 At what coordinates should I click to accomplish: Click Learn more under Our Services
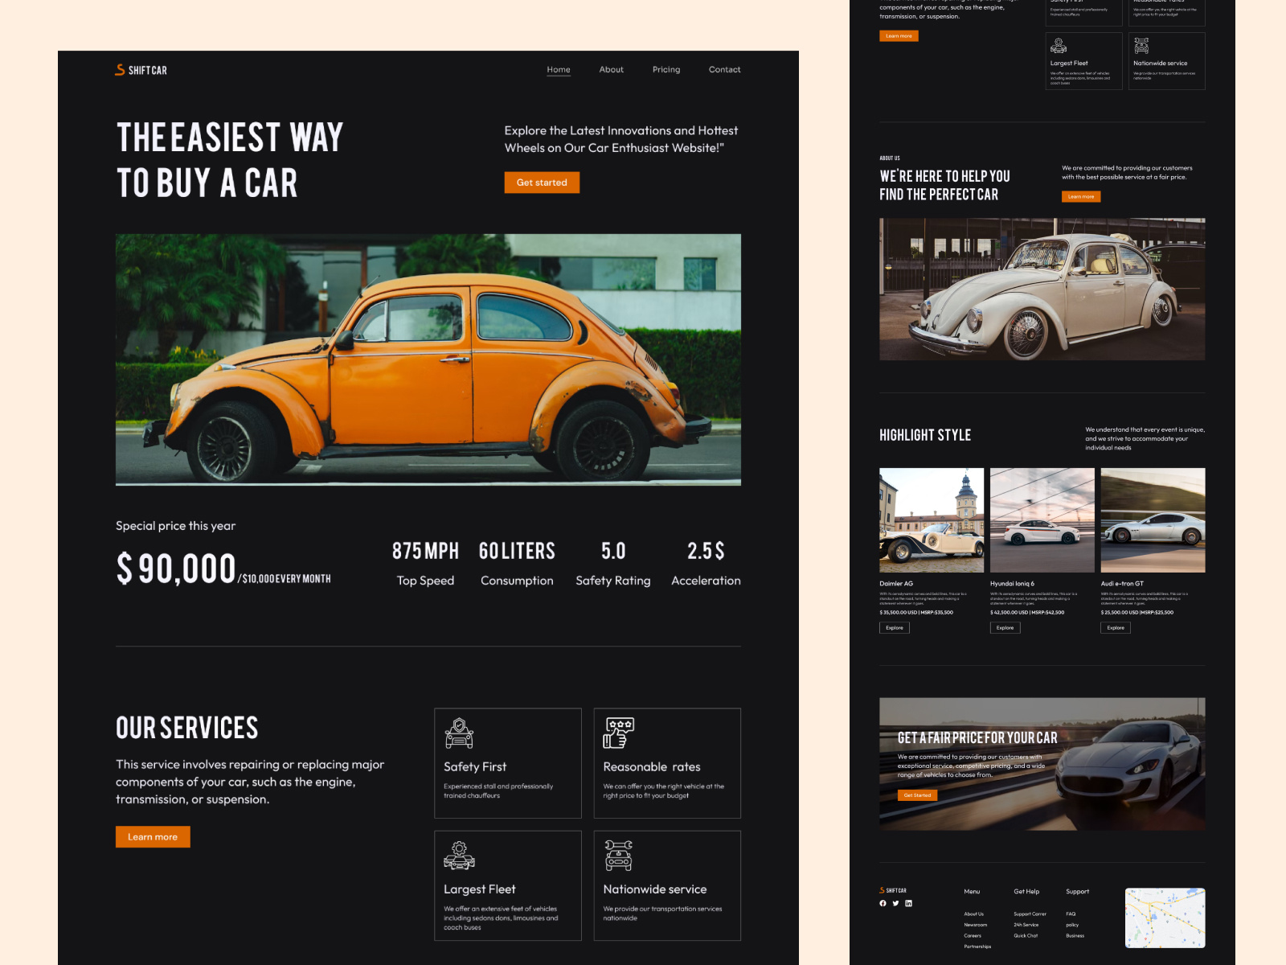(x=153, y=836)
